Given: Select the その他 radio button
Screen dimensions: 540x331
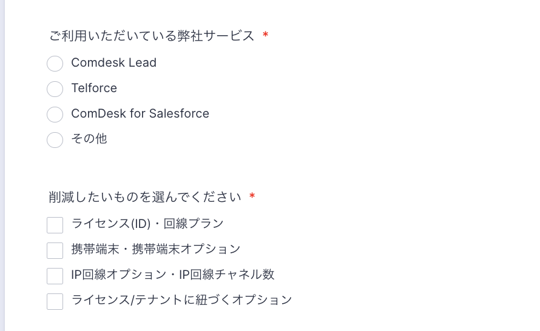Looking at the screenshot, I should (x=55, y=140).
